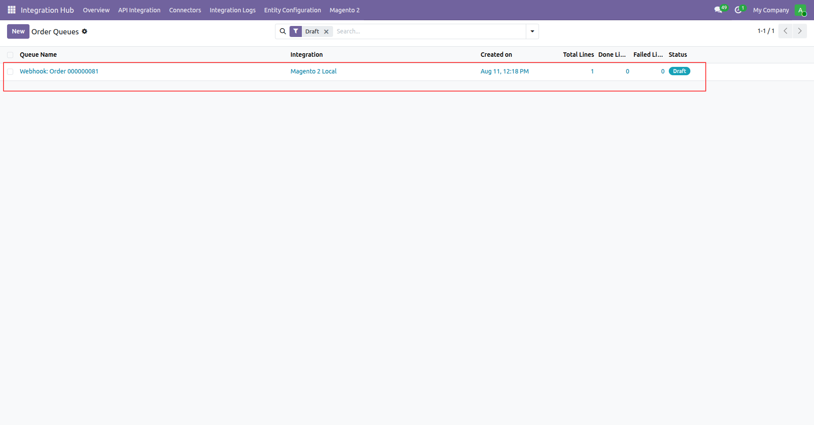Click the Aug 11, 12:18 PM cell
The height and width of the screenshot is (425, 814).
(x=504, y=71)
